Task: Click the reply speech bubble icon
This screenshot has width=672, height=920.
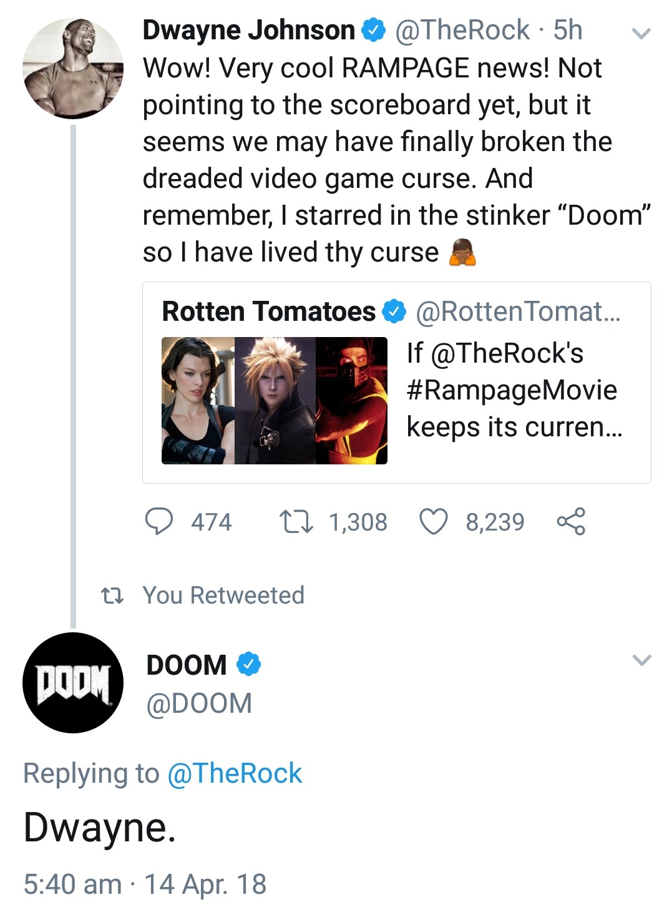Action: point(159,521)
